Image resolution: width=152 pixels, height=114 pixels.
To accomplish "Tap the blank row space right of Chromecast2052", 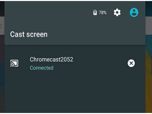I will pyautogui.click(x=100, y=63).
